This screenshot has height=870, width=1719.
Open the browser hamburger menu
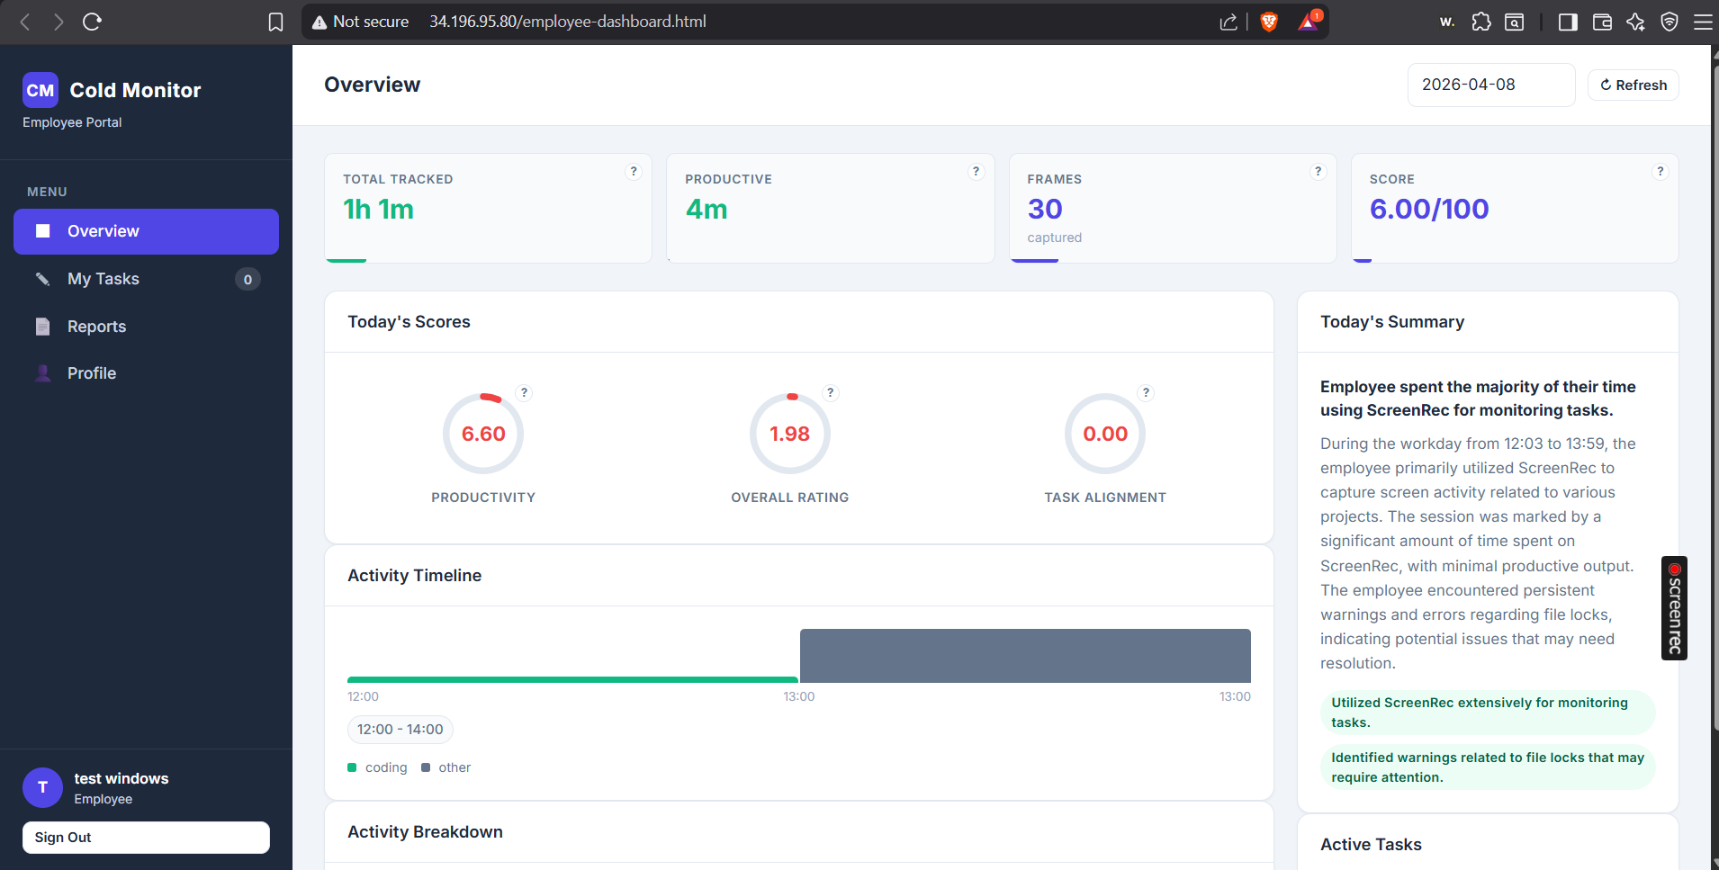1703,22
